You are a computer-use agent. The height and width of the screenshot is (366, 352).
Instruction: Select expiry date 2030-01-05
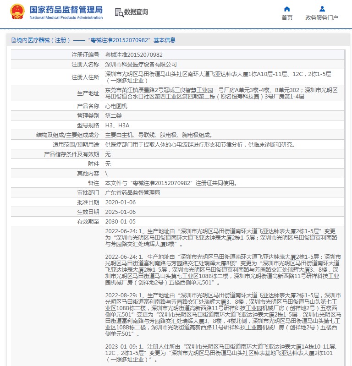point(120,222)
